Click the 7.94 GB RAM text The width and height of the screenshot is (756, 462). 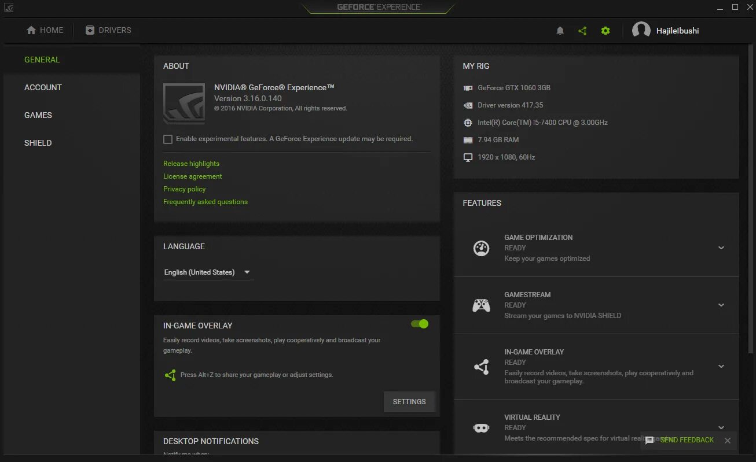tap(498, 140)
